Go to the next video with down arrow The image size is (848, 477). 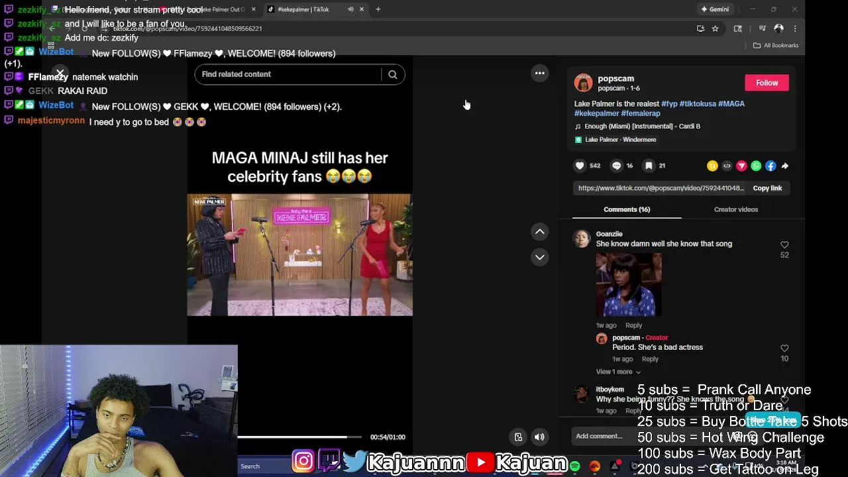(x=540, y=257)
